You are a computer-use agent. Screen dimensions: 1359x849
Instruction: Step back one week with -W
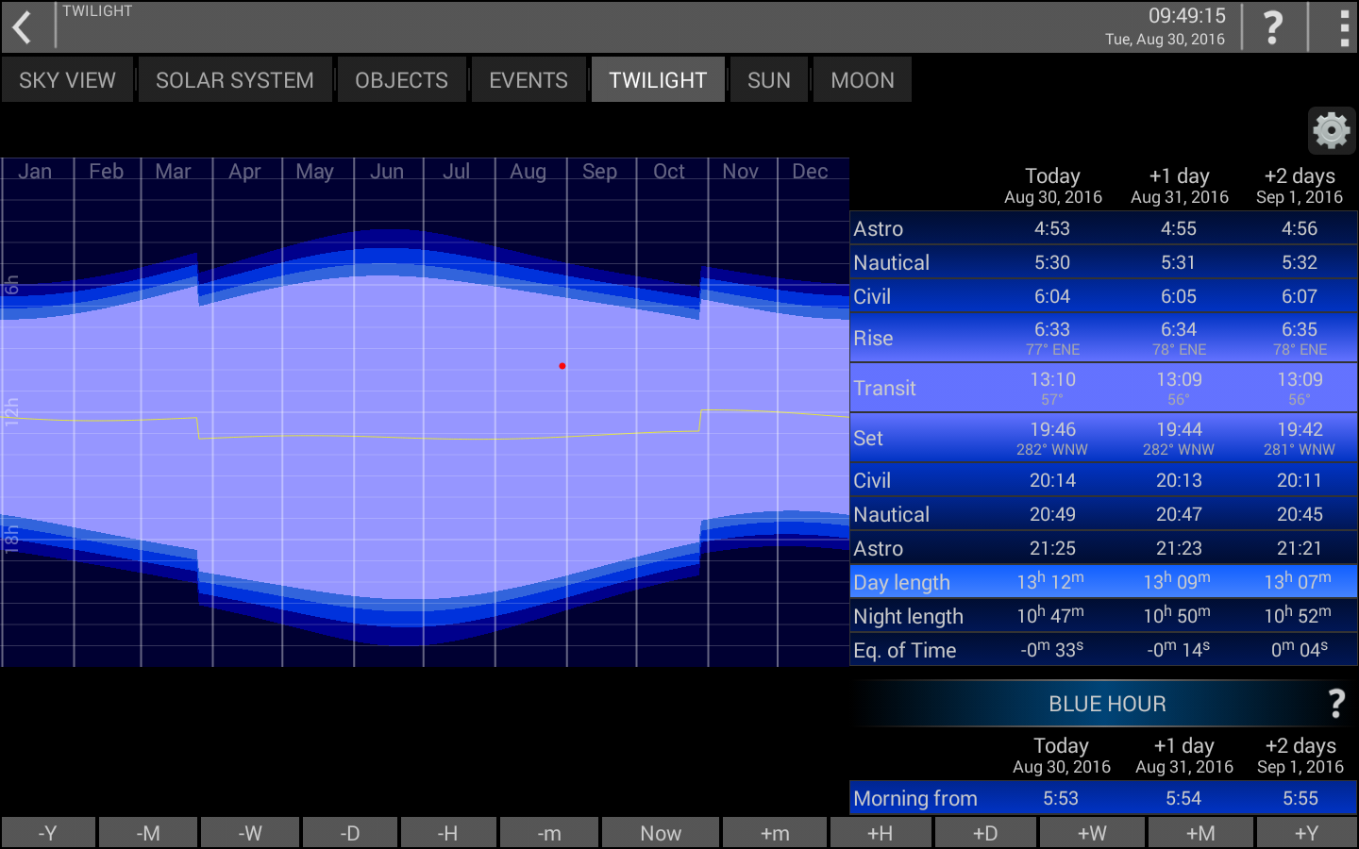click(250, 833)
